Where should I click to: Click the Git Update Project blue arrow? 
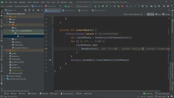pyautogui.click(x=131, y=6)
